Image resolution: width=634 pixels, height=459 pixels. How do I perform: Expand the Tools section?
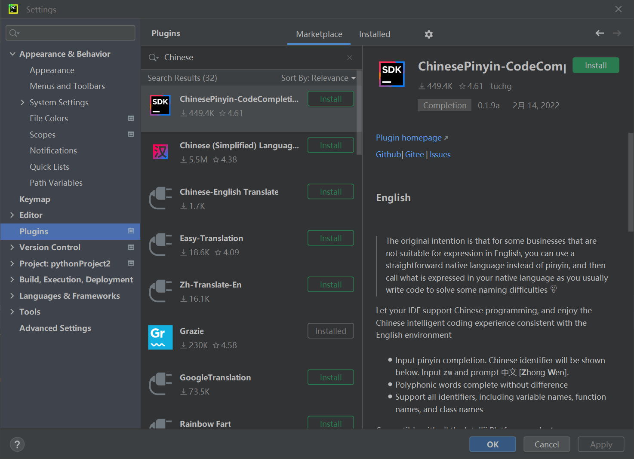click(12, 312)
